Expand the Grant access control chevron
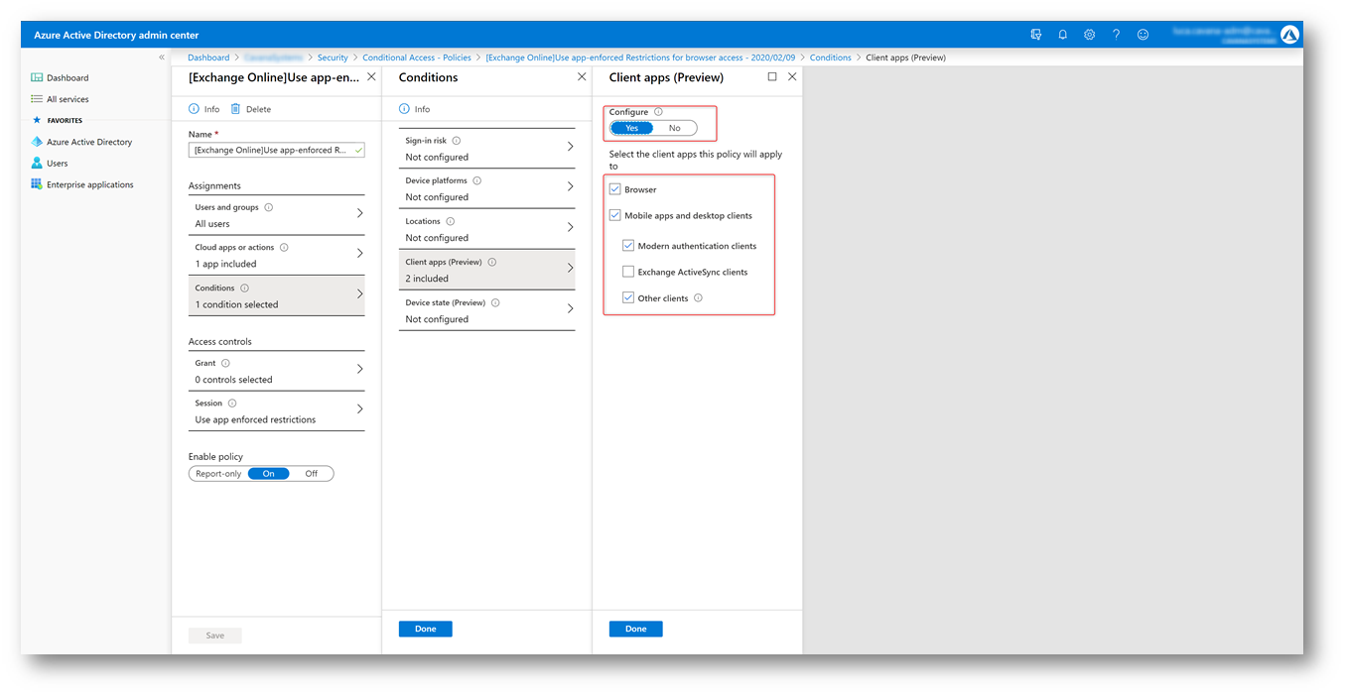Viewport: 1345px width, 696px height. tap(359, 369)
